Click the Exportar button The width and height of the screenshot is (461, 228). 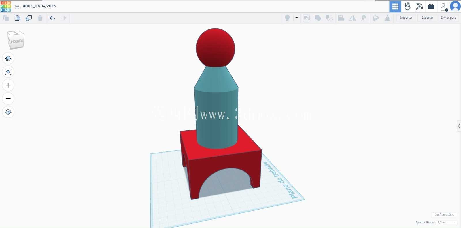[x=427, y=18]
